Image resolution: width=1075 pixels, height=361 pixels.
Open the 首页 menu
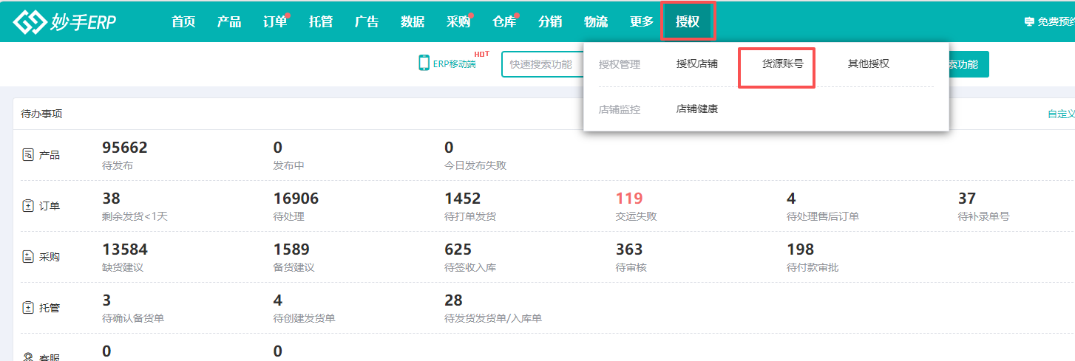point(183,22)
